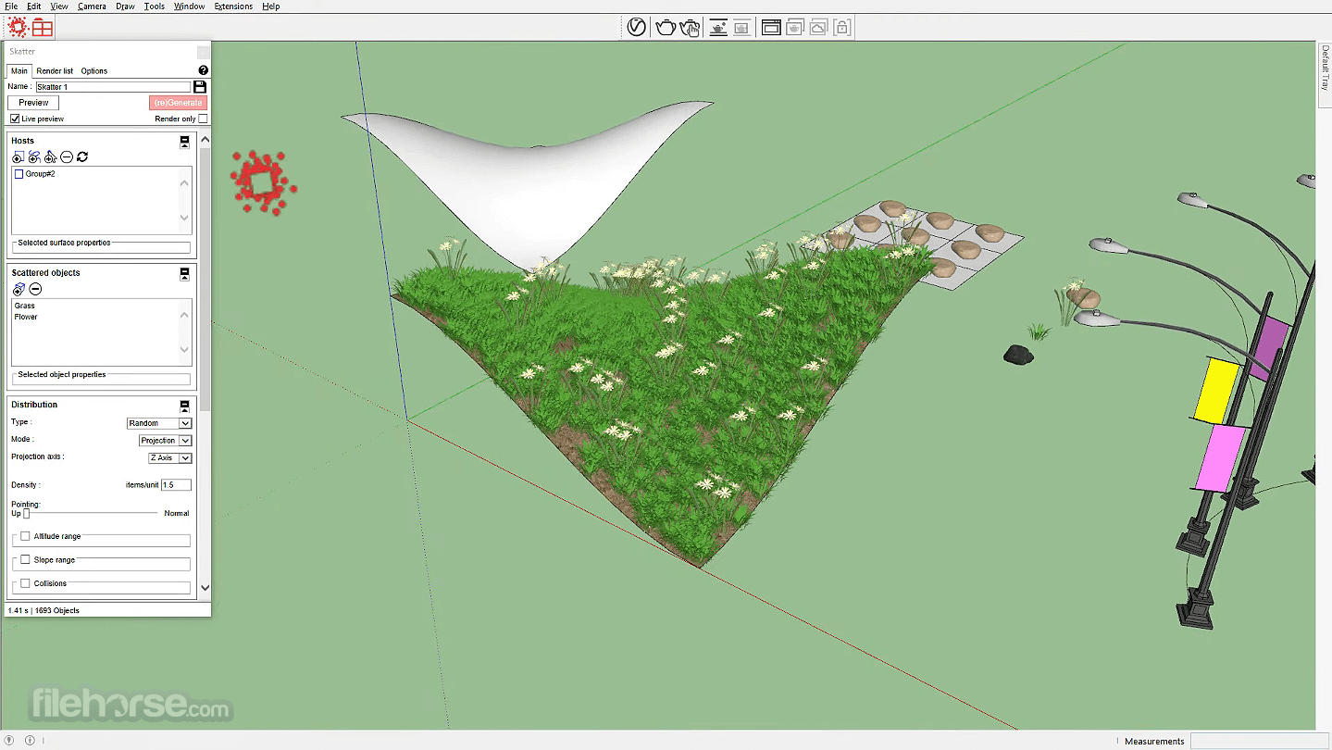
Task: Close the Skatter panel
Action: click(x=203, y=52)
